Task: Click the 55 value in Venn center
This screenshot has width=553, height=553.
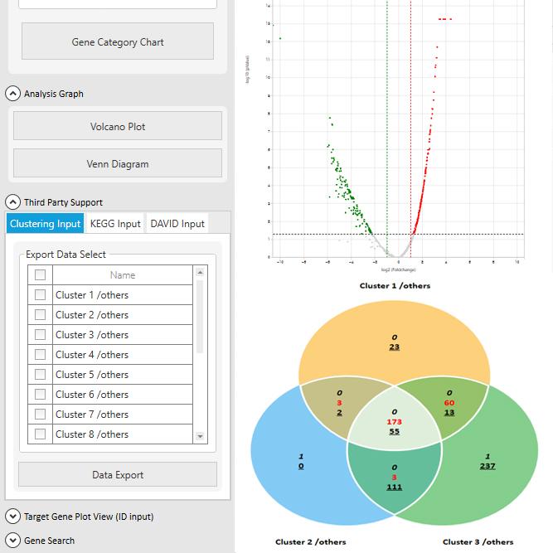Action: [x=395, y=431]
